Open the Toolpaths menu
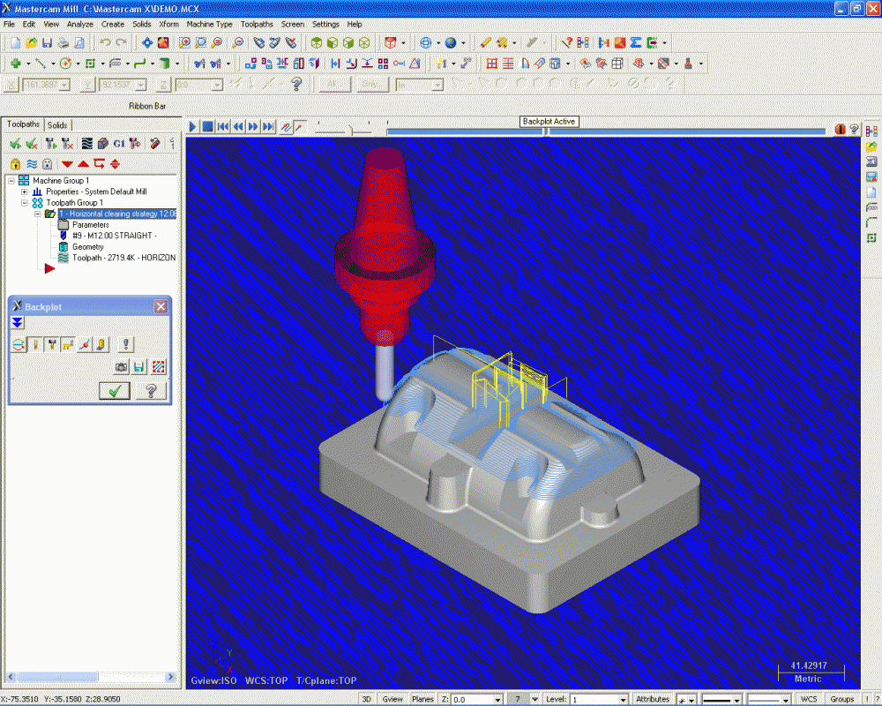 pos(257,24)
